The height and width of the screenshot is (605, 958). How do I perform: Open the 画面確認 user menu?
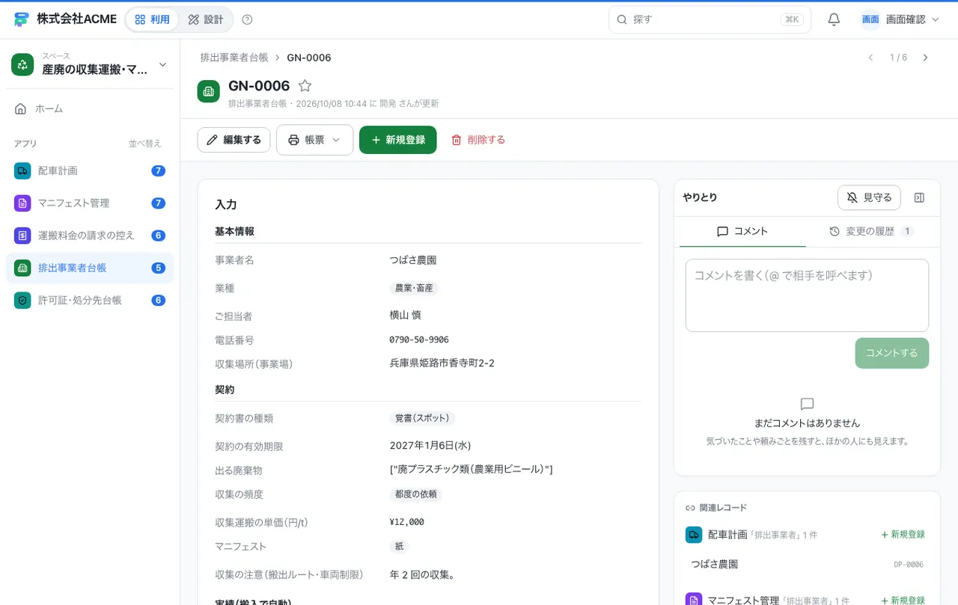click(x=900, y=19)
